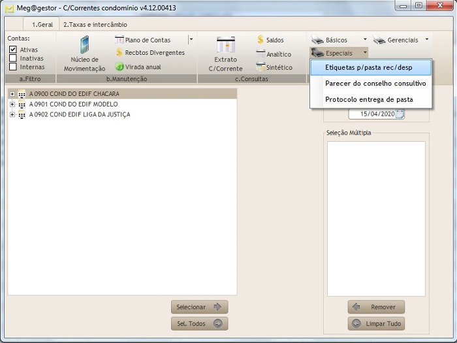Expand the COND DO EDIF CHACARA node

coord(12,94)
